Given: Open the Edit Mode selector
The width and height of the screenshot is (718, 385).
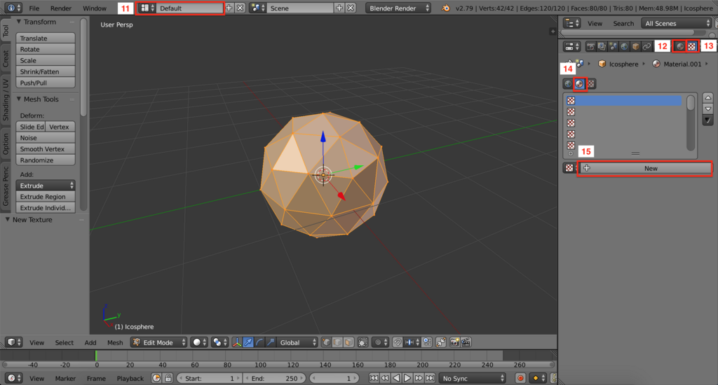Looking at the screenshot, I should pos(158,342).
